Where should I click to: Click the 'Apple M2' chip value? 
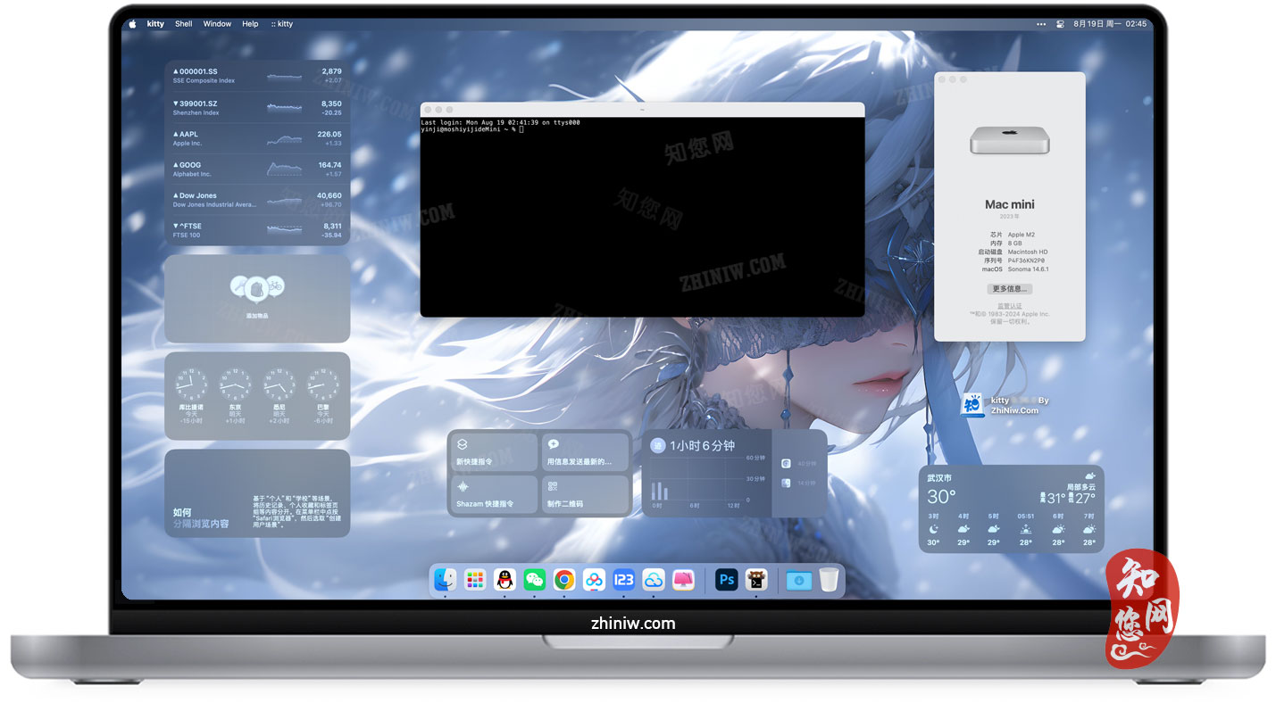pyautogui.click(x=1021, y=235)
